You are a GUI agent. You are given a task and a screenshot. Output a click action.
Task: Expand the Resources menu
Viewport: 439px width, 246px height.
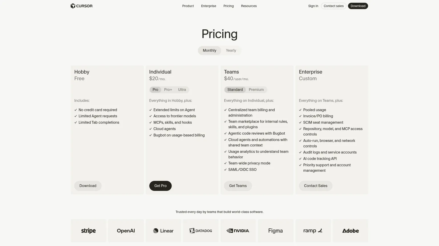[x=249, y=6]
